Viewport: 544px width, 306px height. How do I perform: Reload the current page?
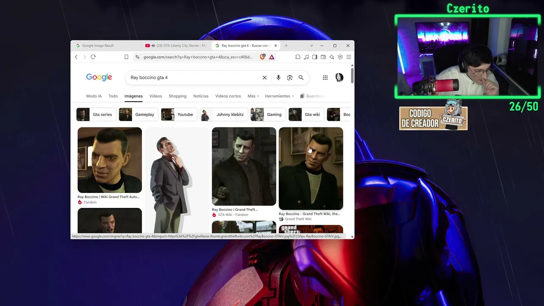(93, 57)
